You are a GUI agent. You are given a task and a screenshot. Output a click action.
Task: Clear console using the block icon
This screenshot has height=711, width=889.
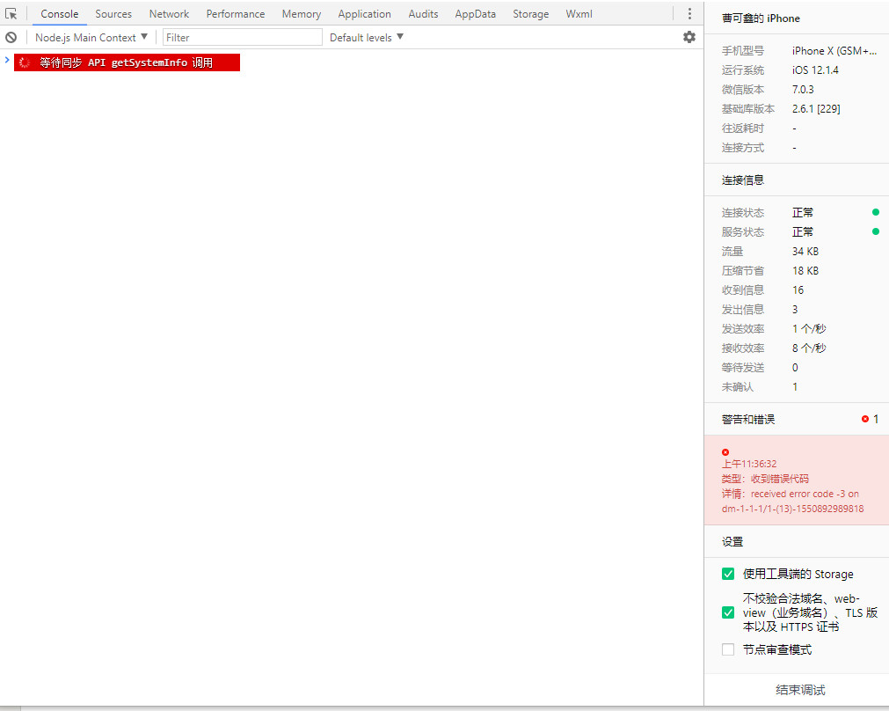(x=11, y=38)
